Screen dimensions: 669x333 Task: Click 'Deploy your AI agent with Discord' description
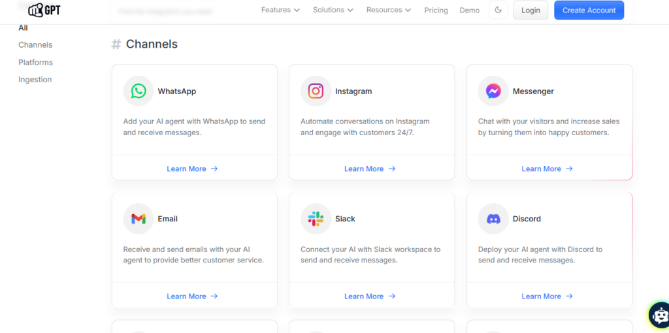tap(540, 255)
